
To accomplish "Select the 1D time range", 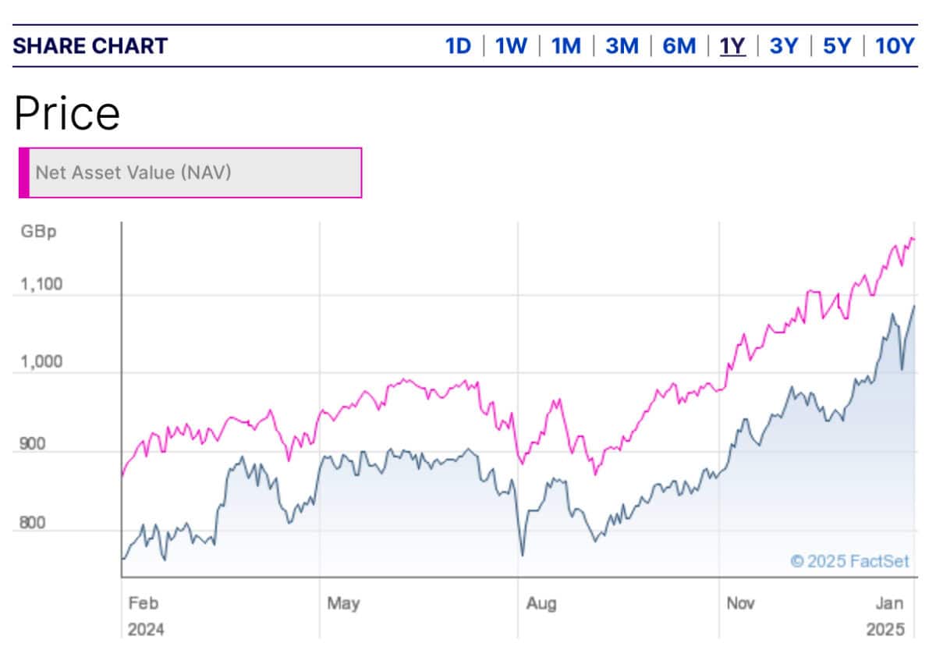I will coord(459,46).
